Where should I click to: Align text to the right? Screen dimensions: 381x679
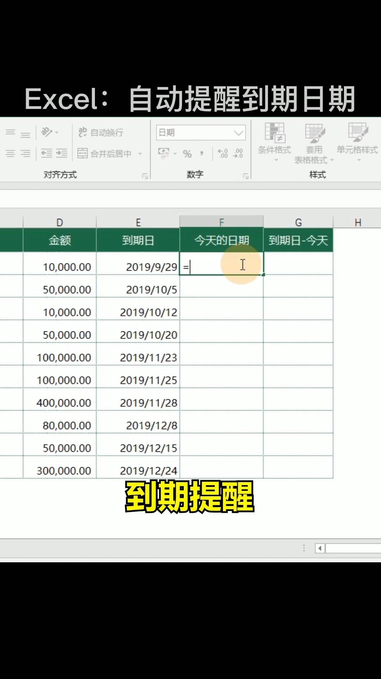[25, 153]
